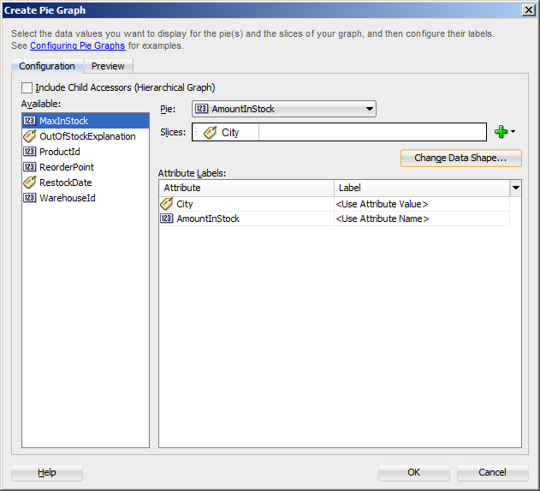
Task: Select OutOfStockExplanation in the Available list
Action: [86, 136]
